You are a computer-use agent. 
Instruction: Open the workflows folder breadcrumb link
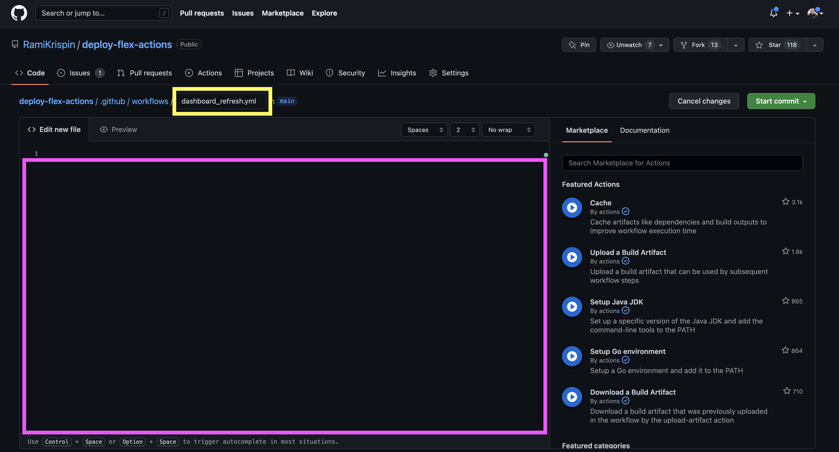point(150,101)
